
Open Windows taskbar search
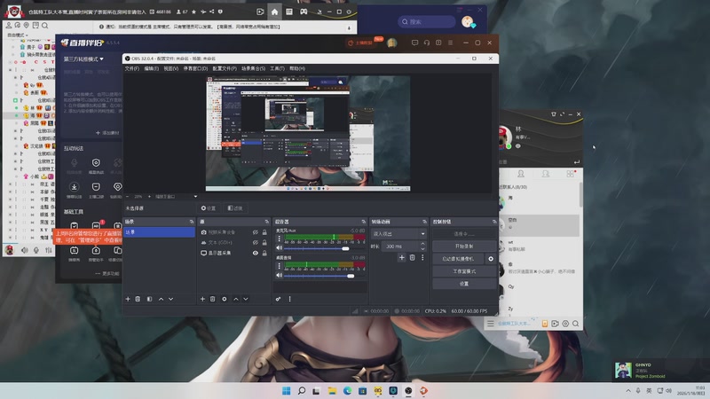[302, 391]
